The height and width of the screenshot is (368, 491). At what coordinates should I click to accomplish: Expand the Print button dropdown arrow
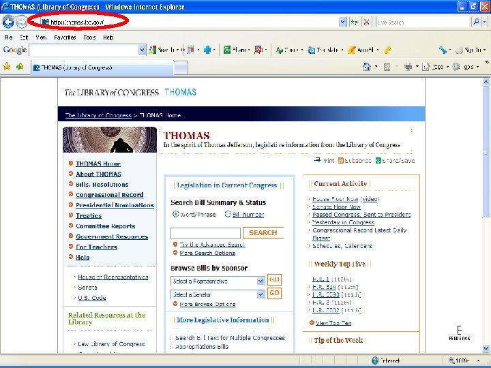click(x=417, y=67)
